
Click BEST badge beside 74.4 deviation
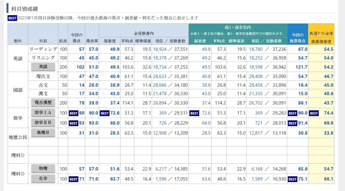point(314,113)
